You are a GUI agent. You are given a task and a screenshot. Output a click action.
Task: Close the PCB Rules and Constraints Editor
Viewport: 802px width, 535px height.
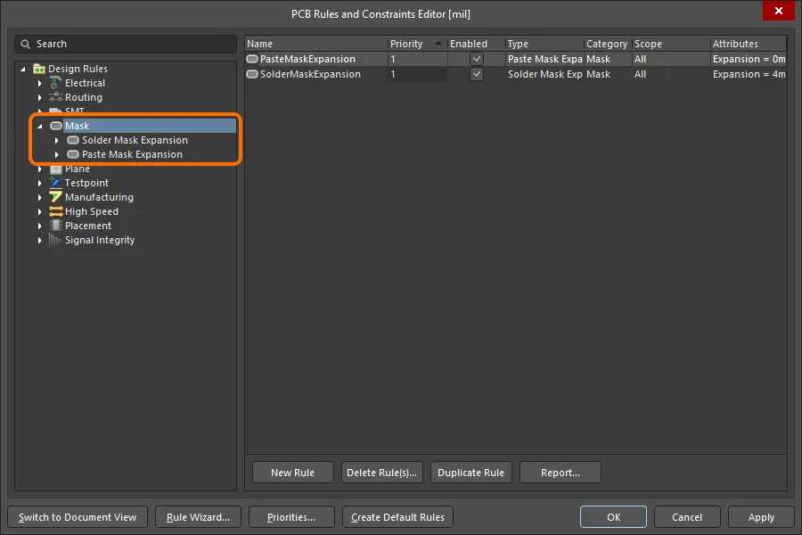779,11
